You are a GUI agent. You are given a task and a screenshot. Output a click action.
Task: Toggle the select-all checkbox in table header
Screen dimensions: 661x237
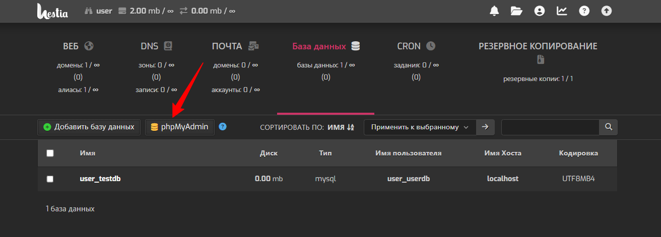coord(50,153)
